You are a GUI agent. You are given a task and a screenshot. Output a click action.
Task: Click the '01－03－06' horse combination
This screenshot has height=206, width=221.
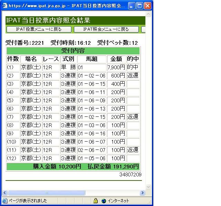click(92, 125)
